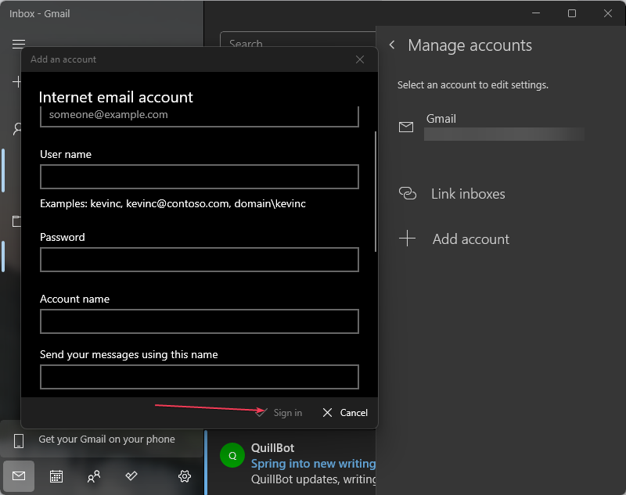
Task: Switch to the Calendar app icon
Action: [x=56, y=475]
